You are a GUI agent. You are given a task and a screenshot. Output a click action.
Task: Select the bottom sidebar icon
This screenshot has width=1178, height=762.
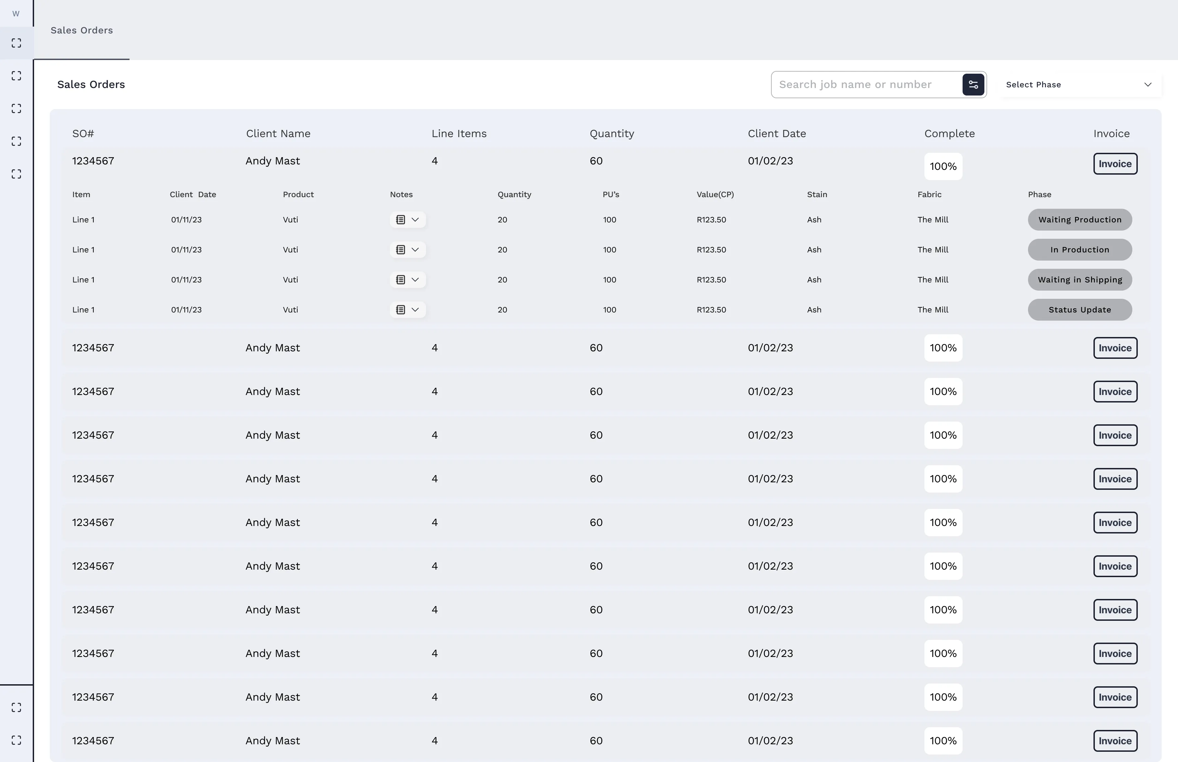click(x=16, y=740)
